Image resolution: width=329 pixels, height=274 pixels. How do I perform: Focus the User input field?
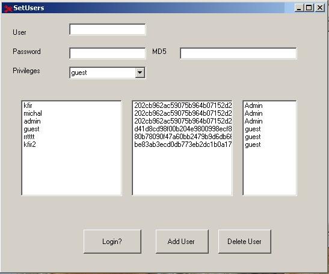pos(108,29)
